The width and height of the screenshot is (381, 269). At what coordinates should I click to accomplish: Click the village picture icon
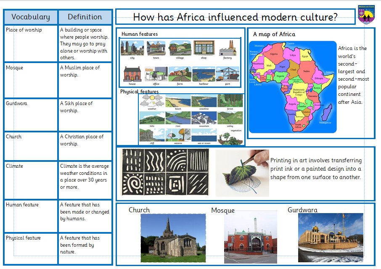[180, 48]
